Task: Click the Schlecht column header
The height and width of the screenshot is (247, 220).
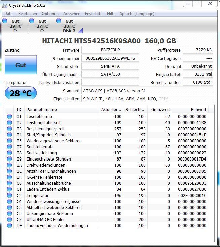Action: click(136, 109)
